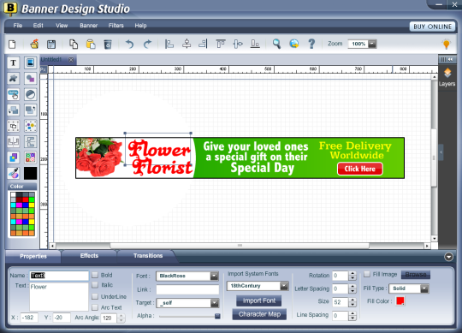Screen dimensions: 462x333
Task: Collapse the bottom properties panel arrow
Action: (x=448, y=257)
